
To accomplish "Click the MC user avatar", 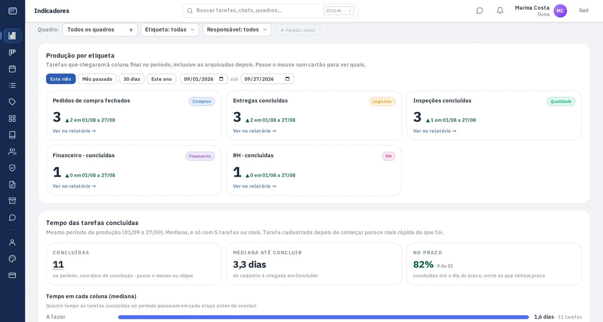I will pyautogui.click(x=560, y=11).
